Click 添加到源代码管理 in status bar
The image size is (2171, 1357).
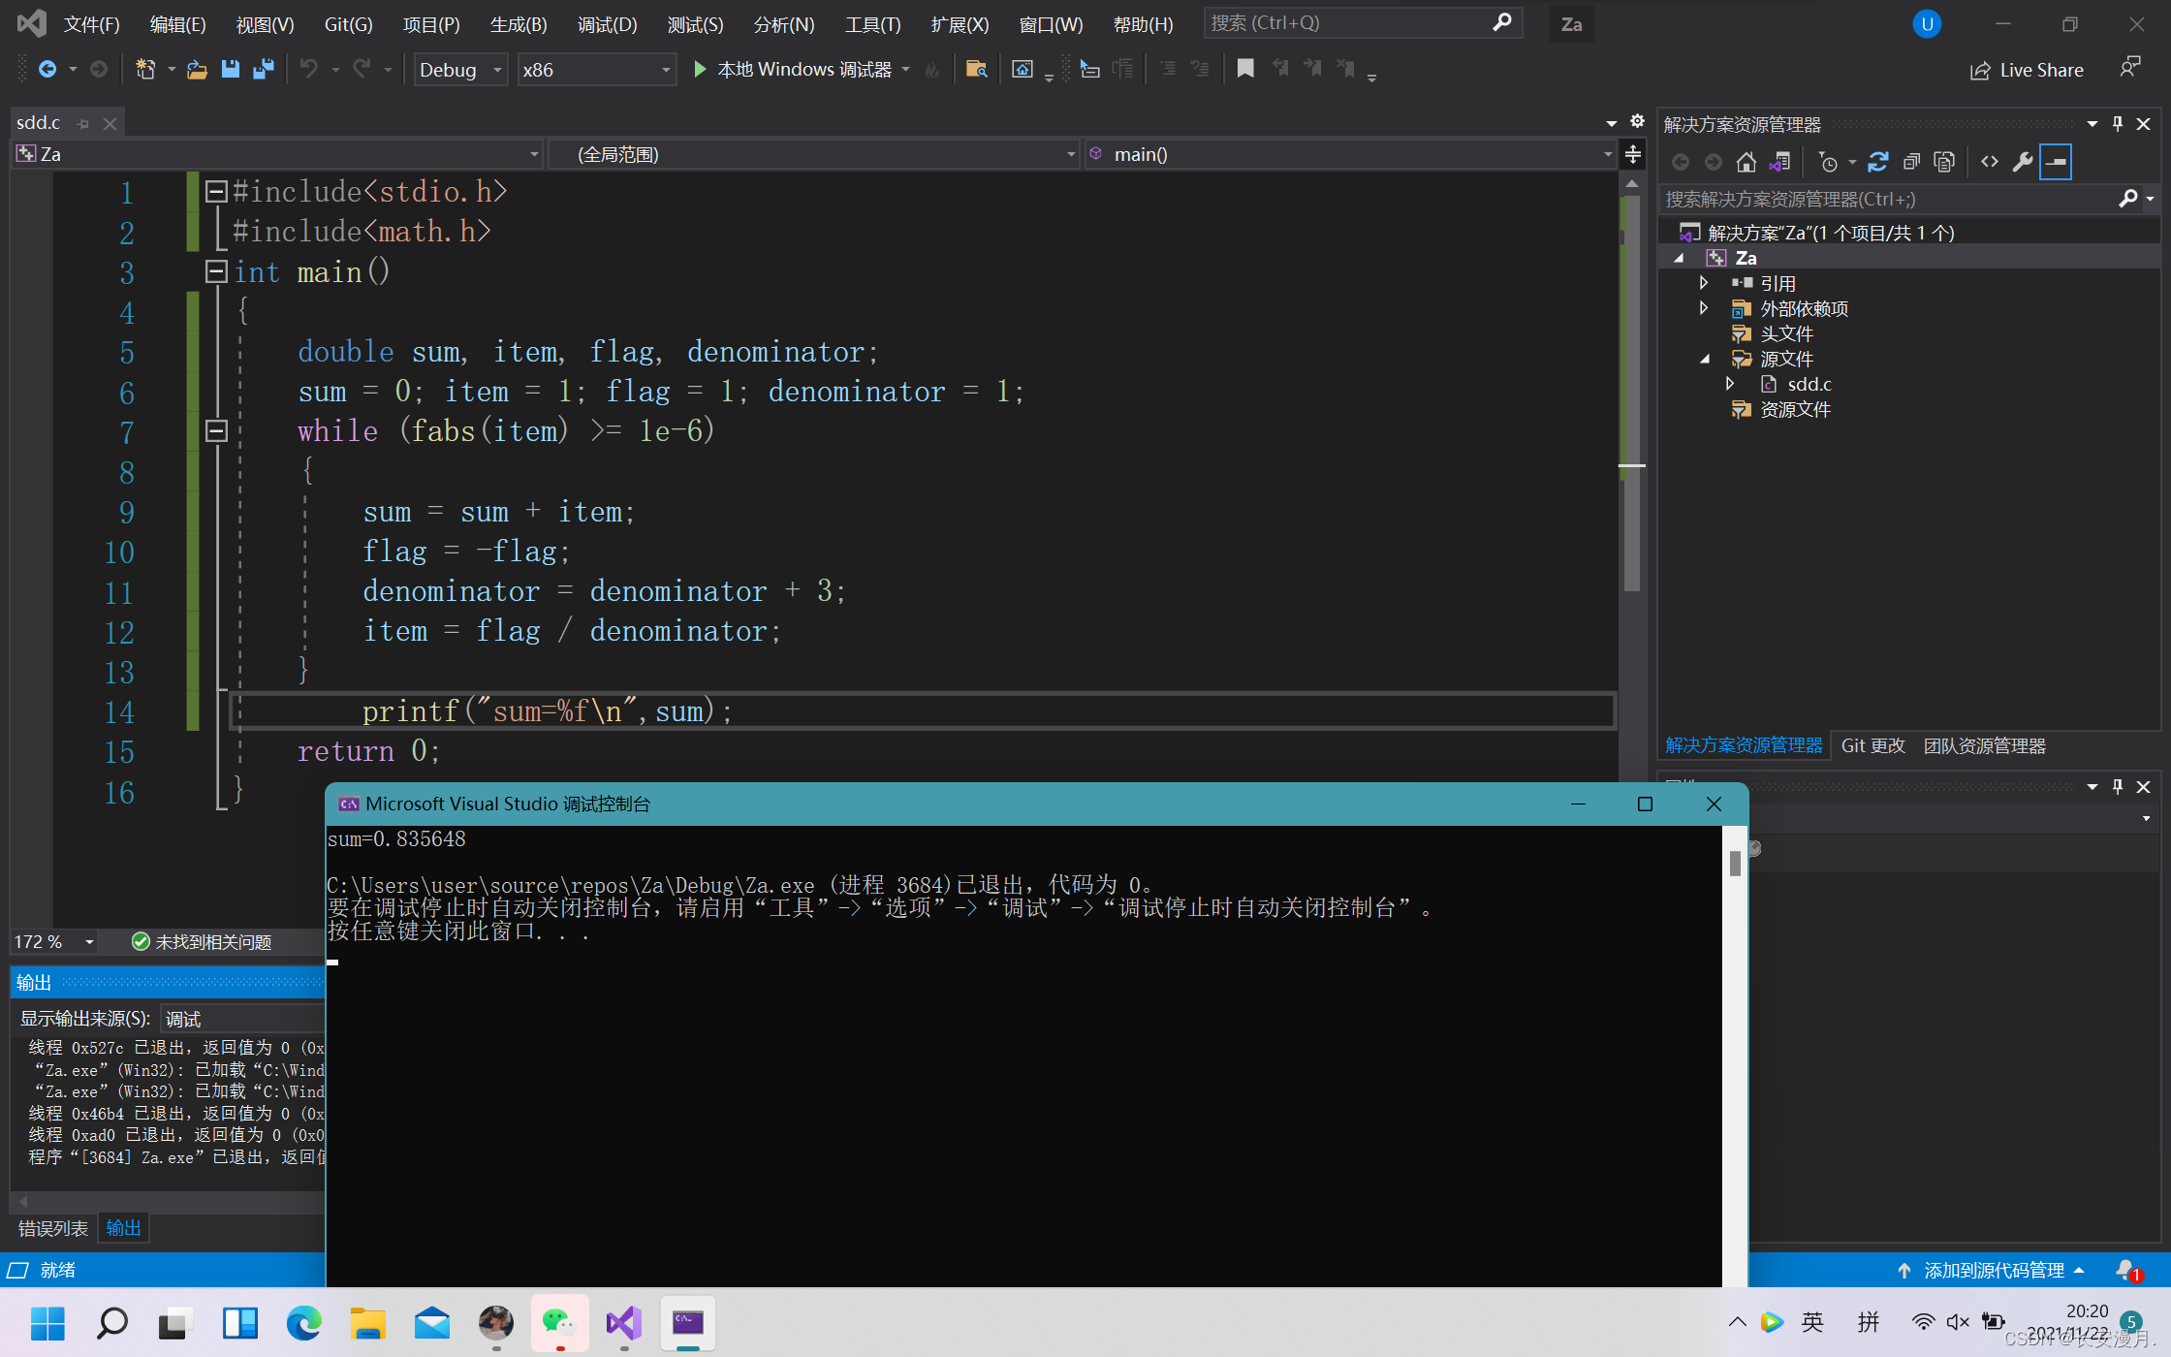pos(1993,1270)
